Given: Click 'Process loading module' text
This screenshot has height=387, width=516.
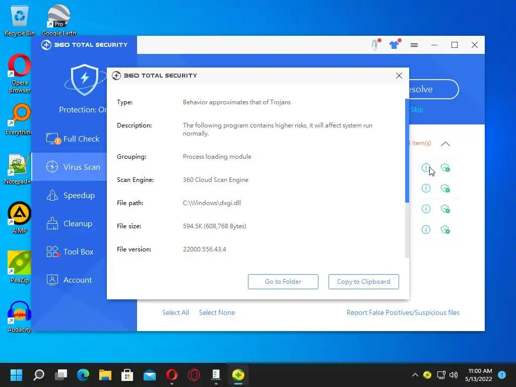Looking at the screenshot, I should (x=217, y=157).
